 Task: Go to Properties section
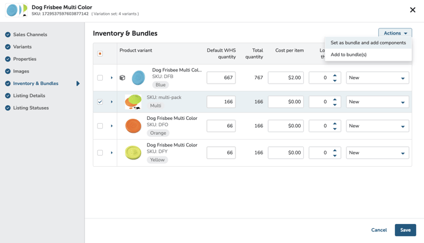coord(25,59)
